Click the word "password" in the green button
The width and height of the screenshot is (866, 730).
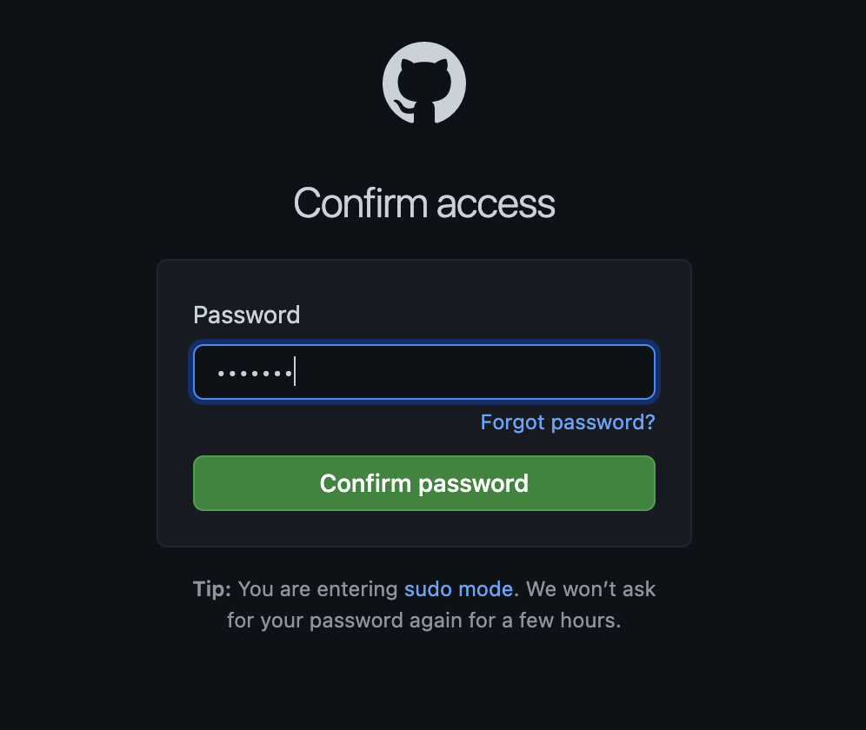(476, 483)
